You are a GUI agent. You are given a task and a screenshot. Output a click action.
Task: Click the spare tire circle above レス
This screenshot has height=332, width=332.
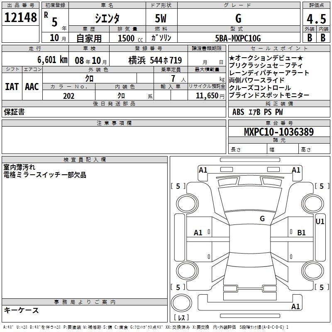click(181, 303)
